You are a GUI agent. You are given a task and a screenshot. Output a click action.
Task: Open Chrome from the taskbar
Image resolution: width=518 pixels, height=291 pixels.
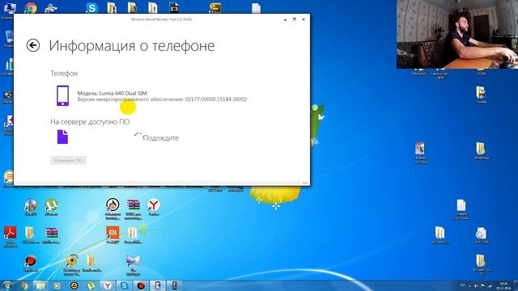24,285
